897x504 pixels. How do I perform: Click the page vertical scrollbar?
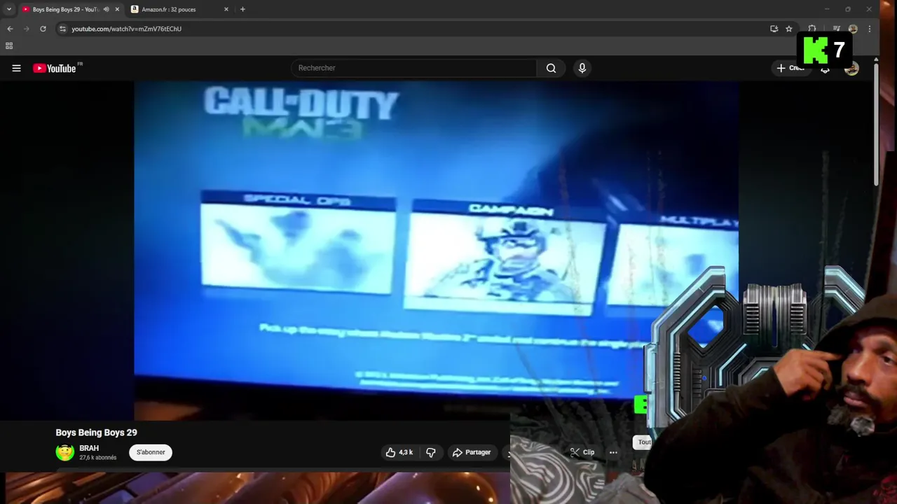[876, 124]
